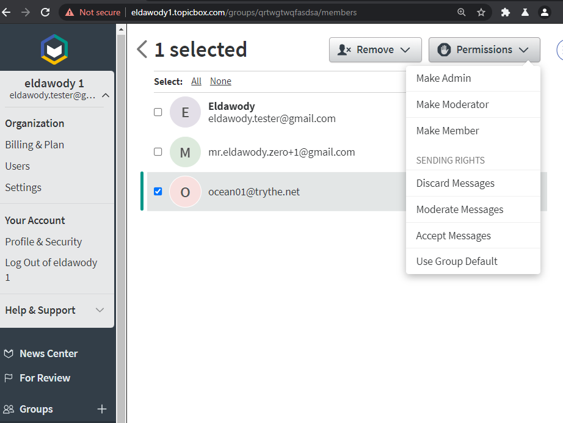Click the Groups people icon

click(x=9, y=409)
